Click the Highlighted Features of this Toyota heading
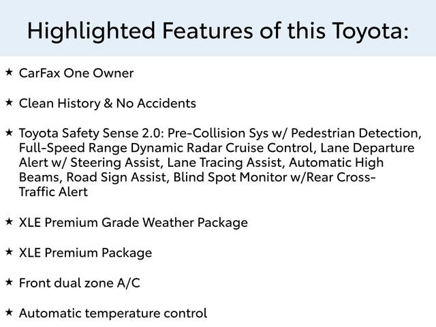 pyautogui.click(x=218, y=30)
